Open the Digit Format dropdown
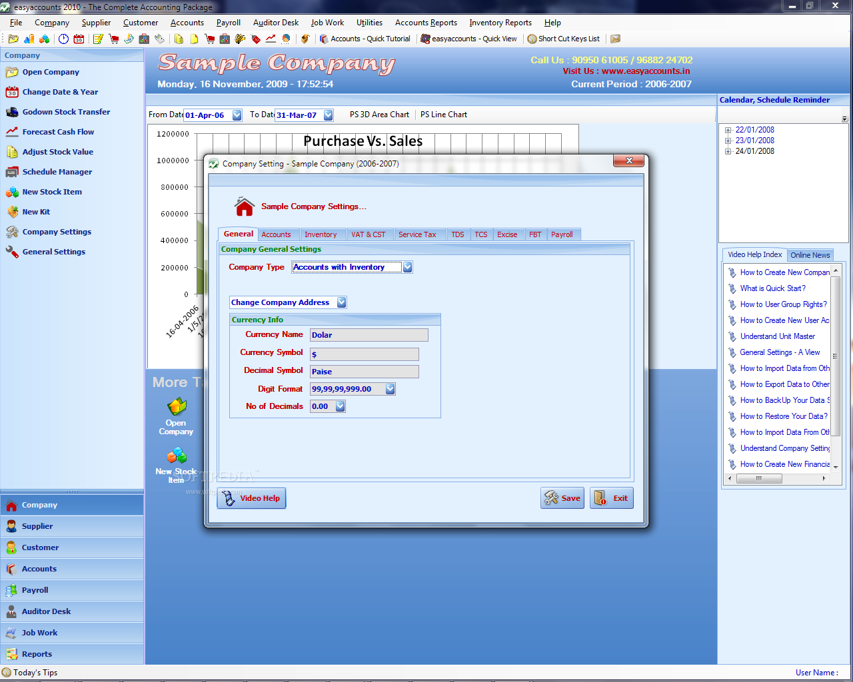 (x=390, y=389)
